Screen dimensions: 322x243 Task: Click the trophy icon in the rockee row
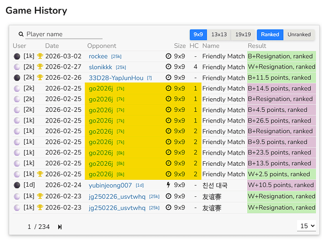click(40, 56)
